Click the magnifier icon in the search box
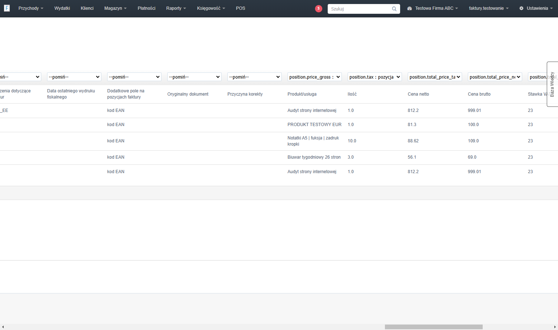The image size is (558, 330). coord(394,9)
